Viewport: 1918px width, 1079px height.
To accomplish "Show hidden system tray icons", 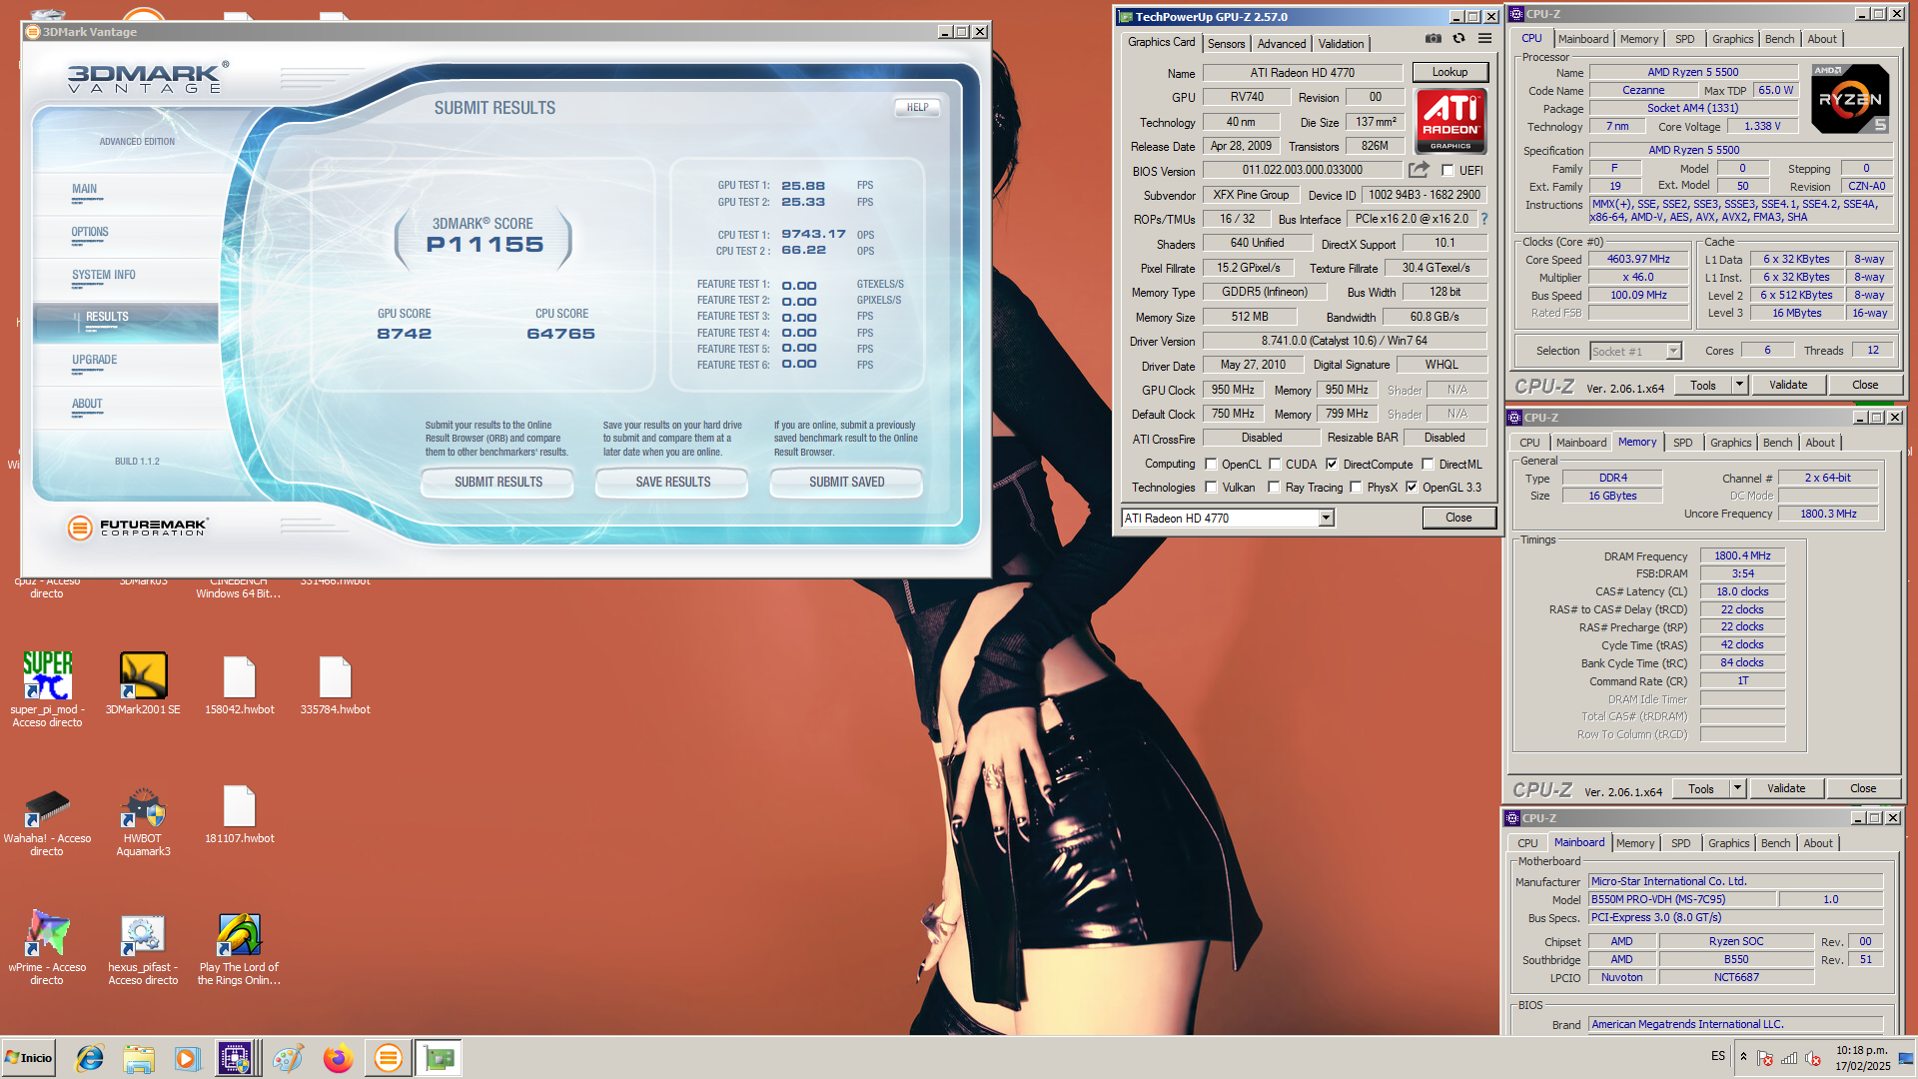I will (1743, 1057).
